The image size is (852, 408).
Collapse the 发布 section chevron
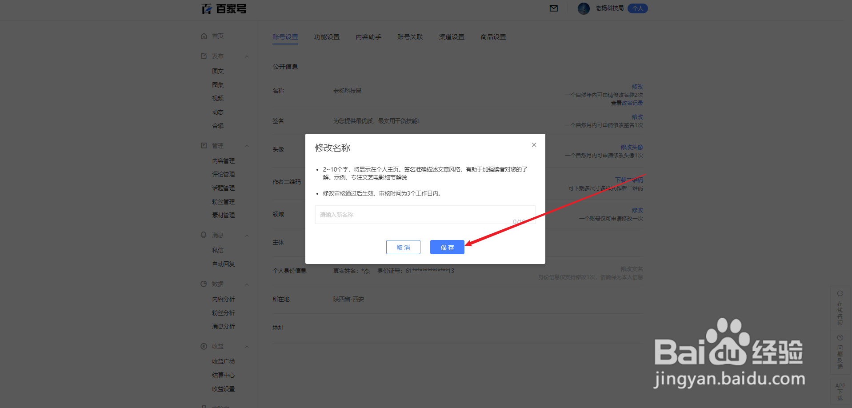(247, 56)
